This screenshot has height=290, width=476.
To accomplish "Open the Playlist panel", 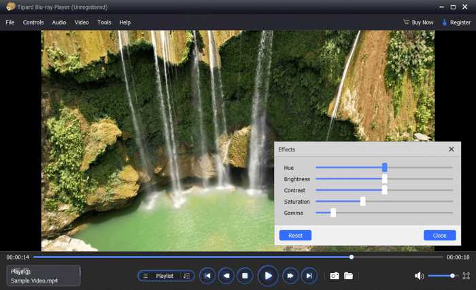I will click(165, 276).
